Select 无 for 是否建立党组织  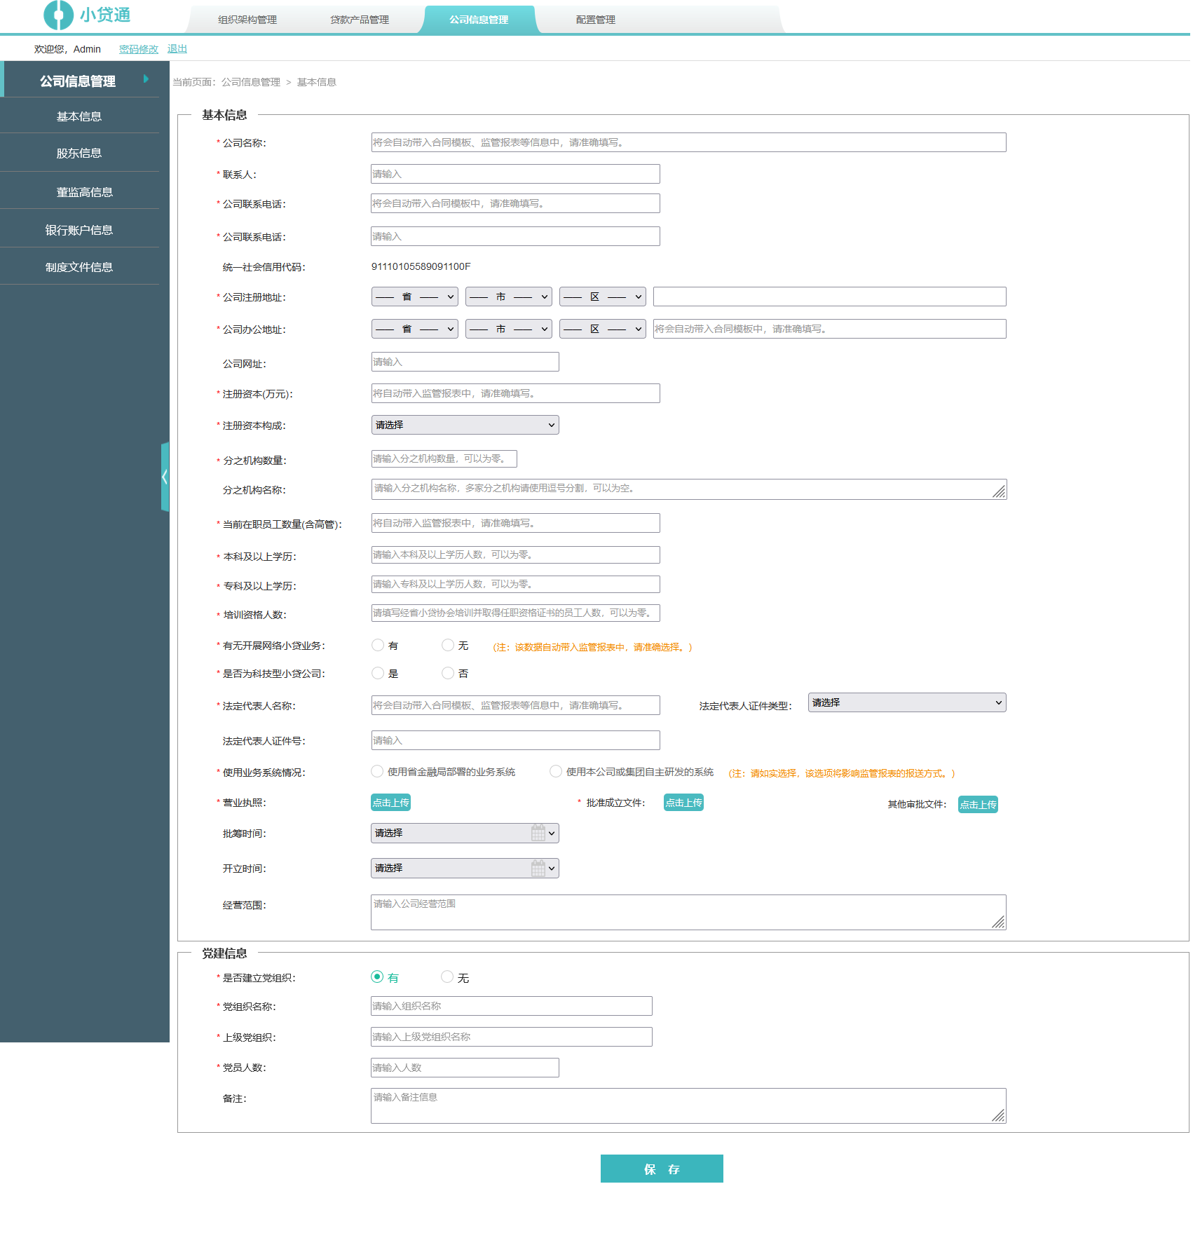[x=447, y=977]
